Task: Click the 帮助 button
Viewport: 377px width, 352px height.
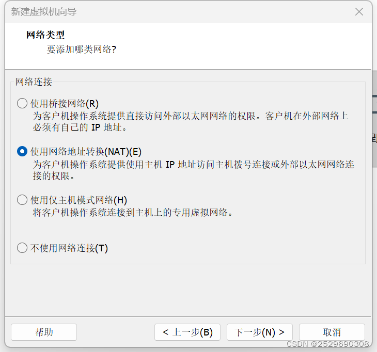Action: [x=44, y=332]
